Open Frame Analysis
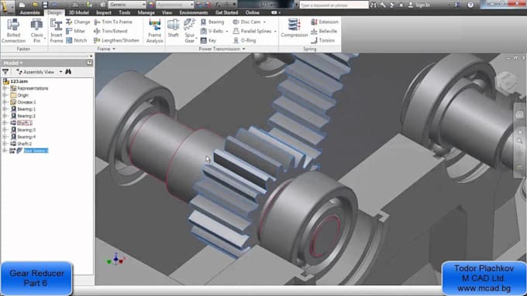The image size is (527, 296). [154, 31]
